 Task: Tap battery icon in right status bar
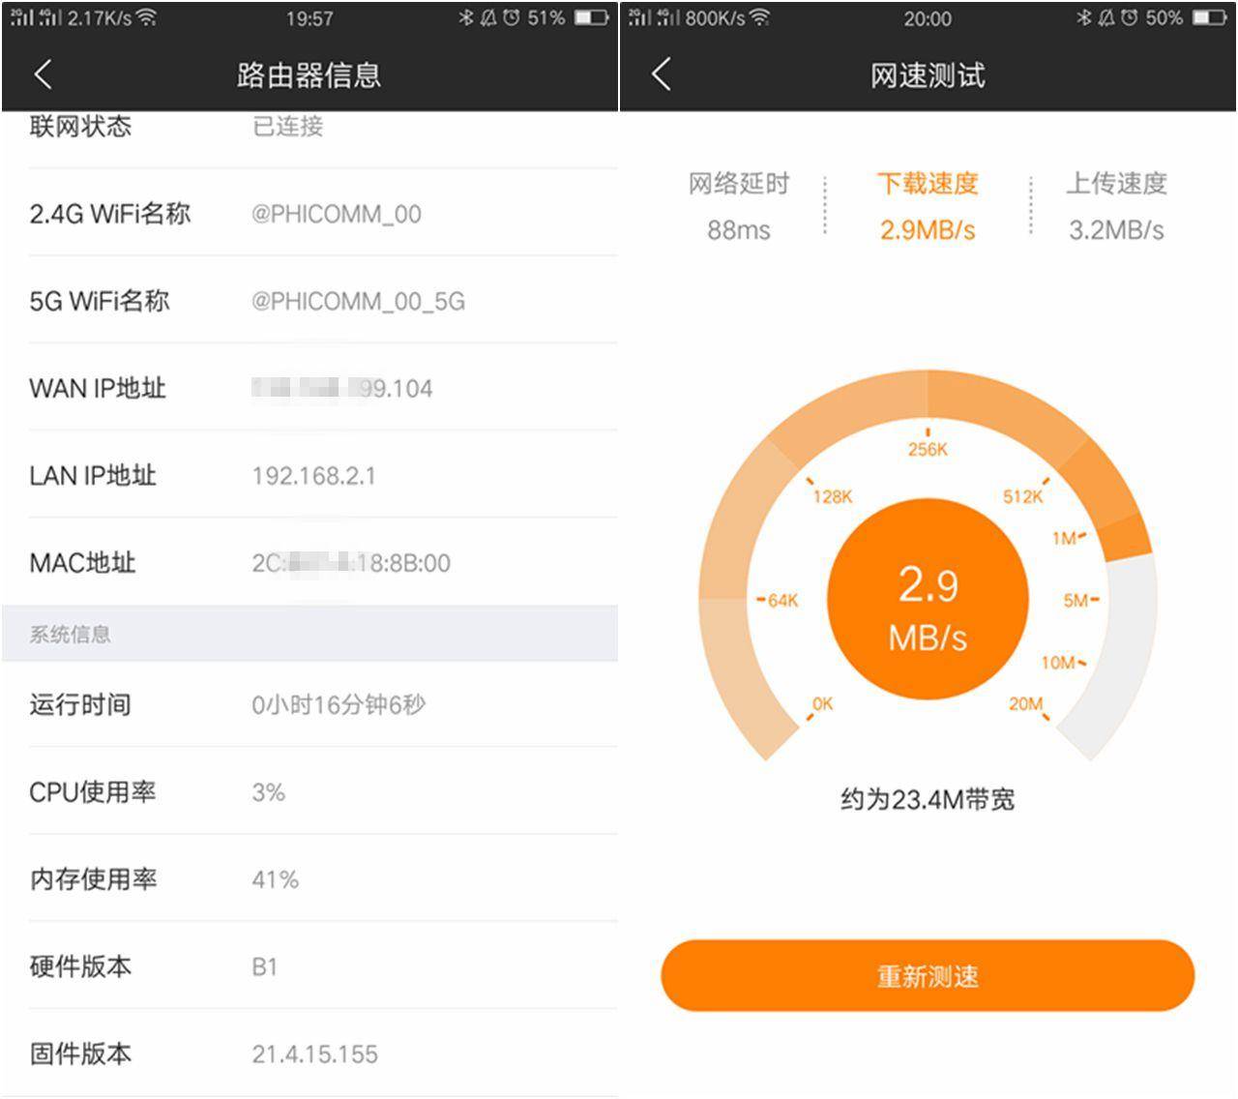click(1209, 17)
